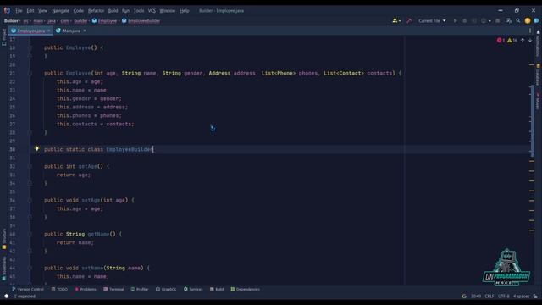Close the Main.java tab

point(85,30)
